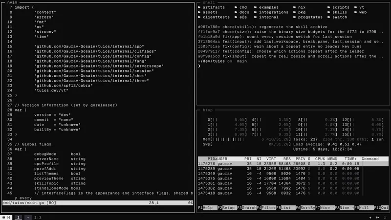Click the skills folder icon

(328, 12)
